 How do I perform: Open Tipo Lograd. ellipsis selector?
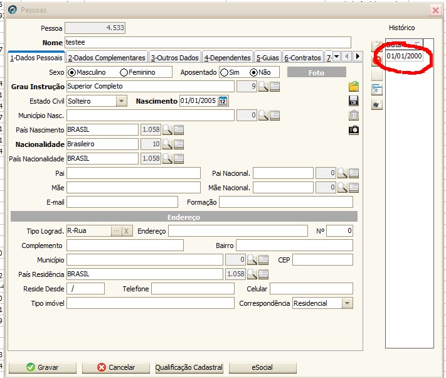(116, 231)
